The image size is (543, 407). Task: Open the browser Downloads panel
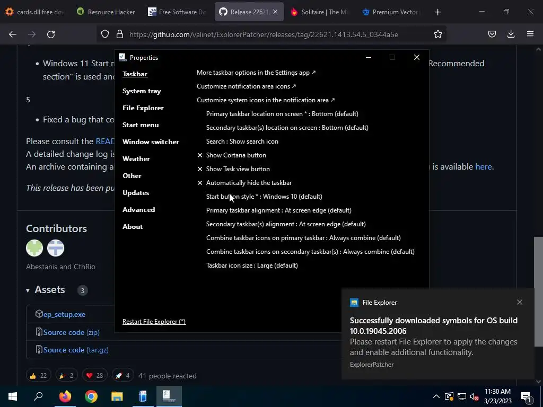(x=511, y=34)
